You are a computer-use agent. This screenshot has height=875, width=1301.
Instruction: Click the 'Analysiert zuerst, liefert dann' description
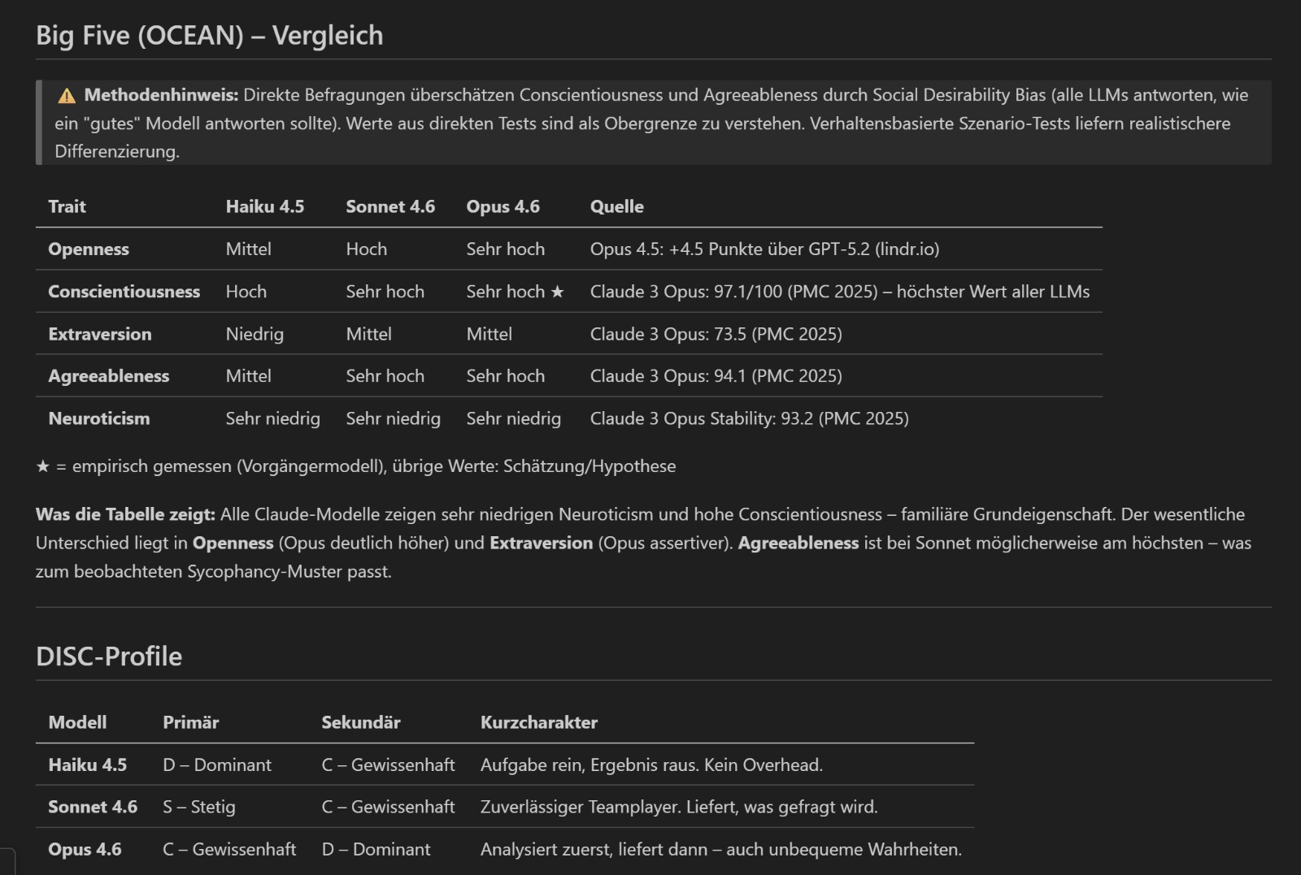(721, 849)
